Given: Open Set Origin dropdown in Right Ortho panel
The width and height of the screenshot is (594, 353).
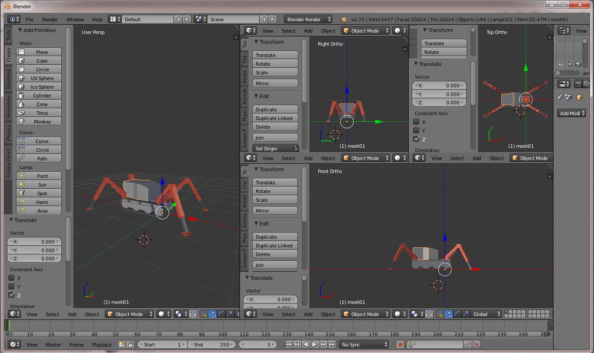Looking at the screenshot, I should click(275, 149).
